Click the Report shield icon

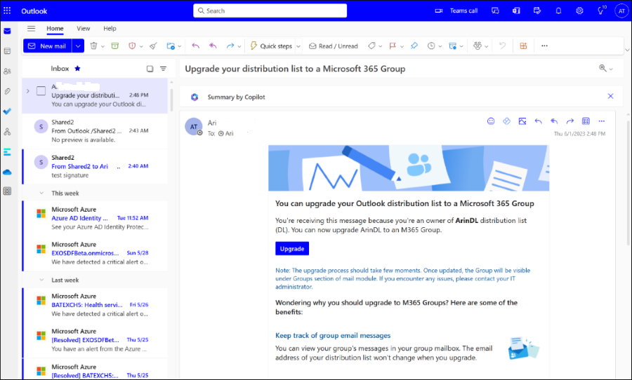point(132,46)
